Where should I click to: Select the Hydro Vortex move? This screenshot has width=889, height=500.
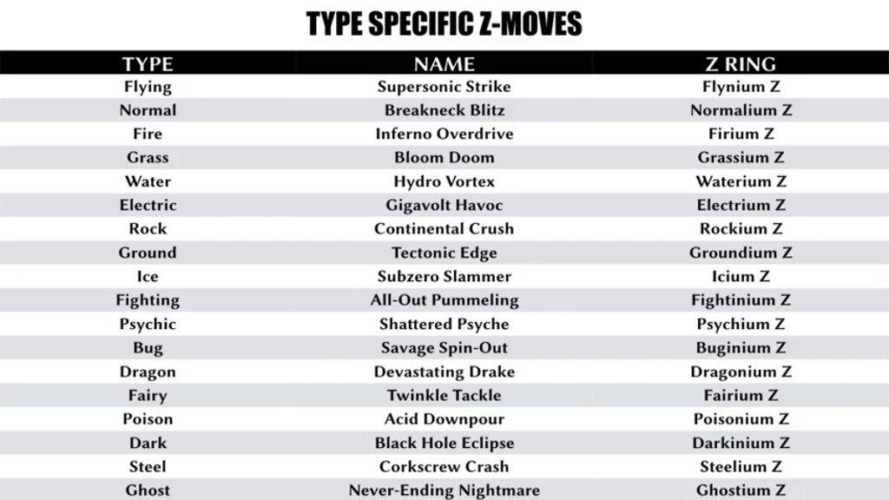coord(444,181)
